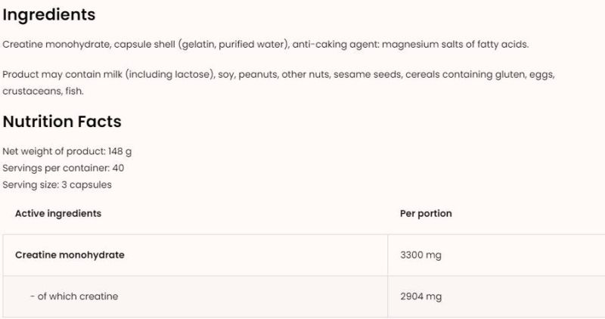Select the 'of which creatine' row label
Screen dimensions: 605x319
coord(74,297)
